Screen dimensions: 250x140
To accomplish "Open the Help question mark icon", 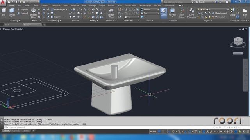I will pos(227,2).
